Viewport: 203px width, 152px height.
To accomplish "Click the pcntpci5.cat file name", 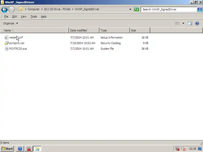I will [x=17, y=43].
